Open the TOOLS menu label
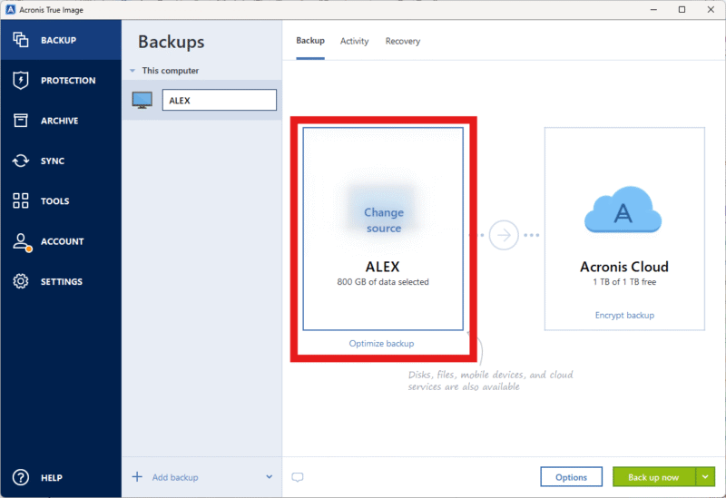The image size is (726, 498). [54, 201]
